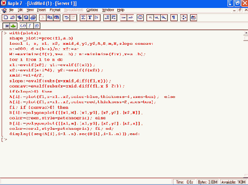
Task: Click the 'for i from 1 to n do' line
Action: [36, 60]
